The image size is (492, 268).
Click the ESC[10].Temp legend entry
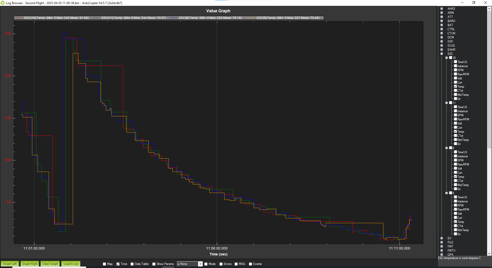coord(52,18)
